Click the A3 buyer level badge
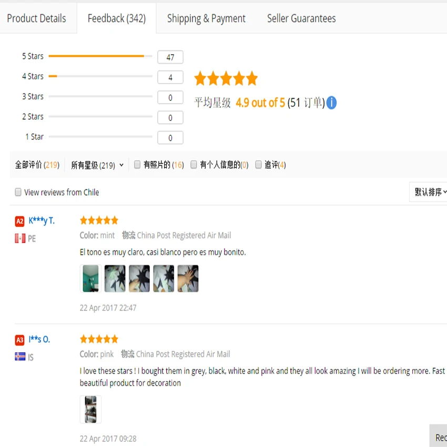 click(x=19, y=340)
